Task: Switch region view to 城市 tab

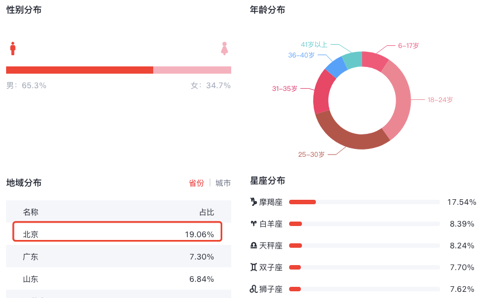Action: click(x=223, y=183)
